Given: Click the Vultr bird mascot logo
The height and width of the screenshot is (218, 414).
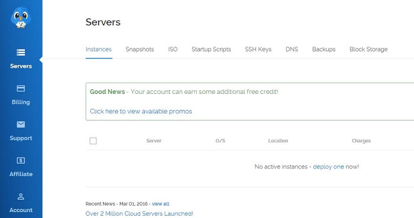Looking at the screenshot, I should pos(21,18).
